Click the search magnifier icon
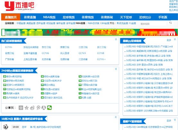Viewport: 178px width, 130px height. (170, 23)
